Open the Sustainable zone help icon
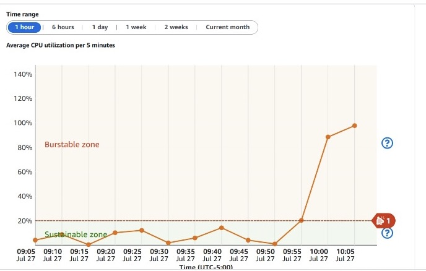Viewport: 426px width, 271px height. (388, 233)
